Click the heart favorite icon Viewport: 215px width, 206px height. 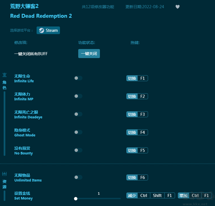coord(177,7)
